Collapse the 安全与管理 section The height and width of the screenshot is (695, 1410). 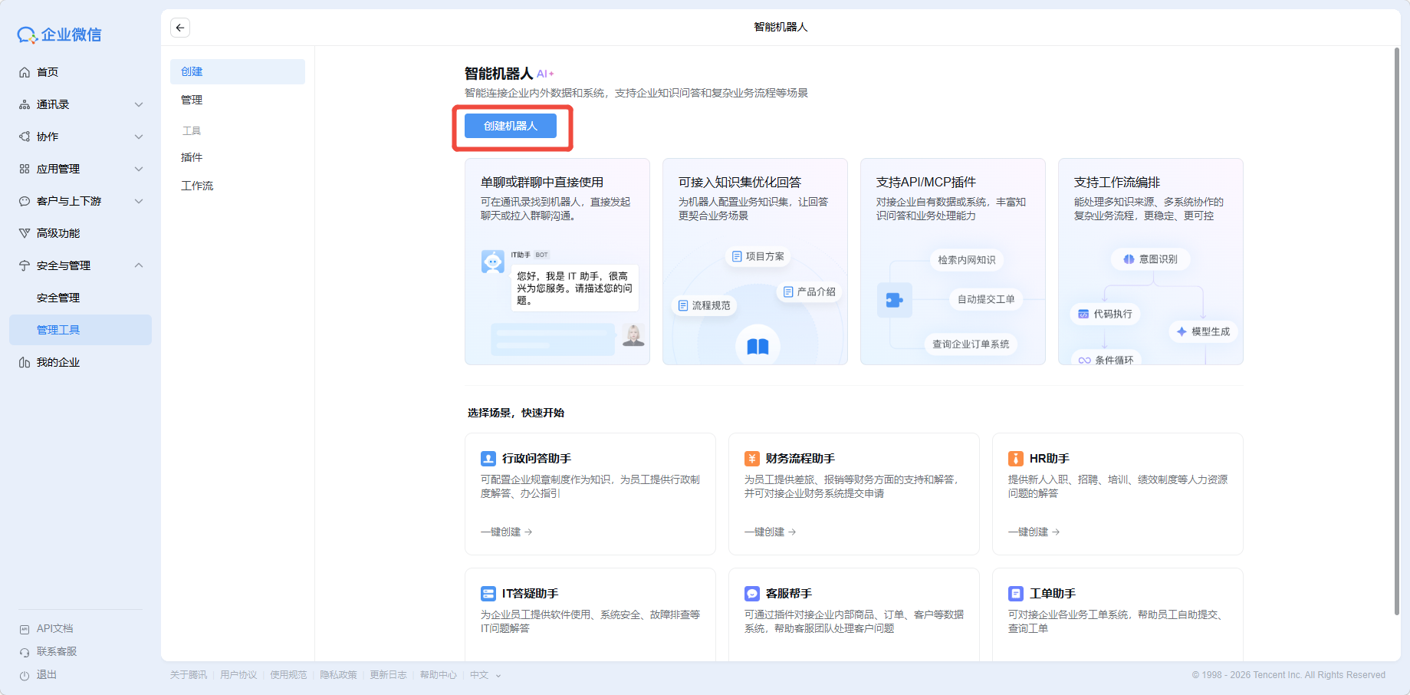click(139, 265)
